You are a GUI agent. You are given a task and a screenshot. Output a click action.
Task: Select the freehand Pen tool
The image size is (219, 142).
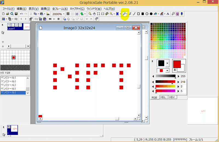[x=124, y=14]
